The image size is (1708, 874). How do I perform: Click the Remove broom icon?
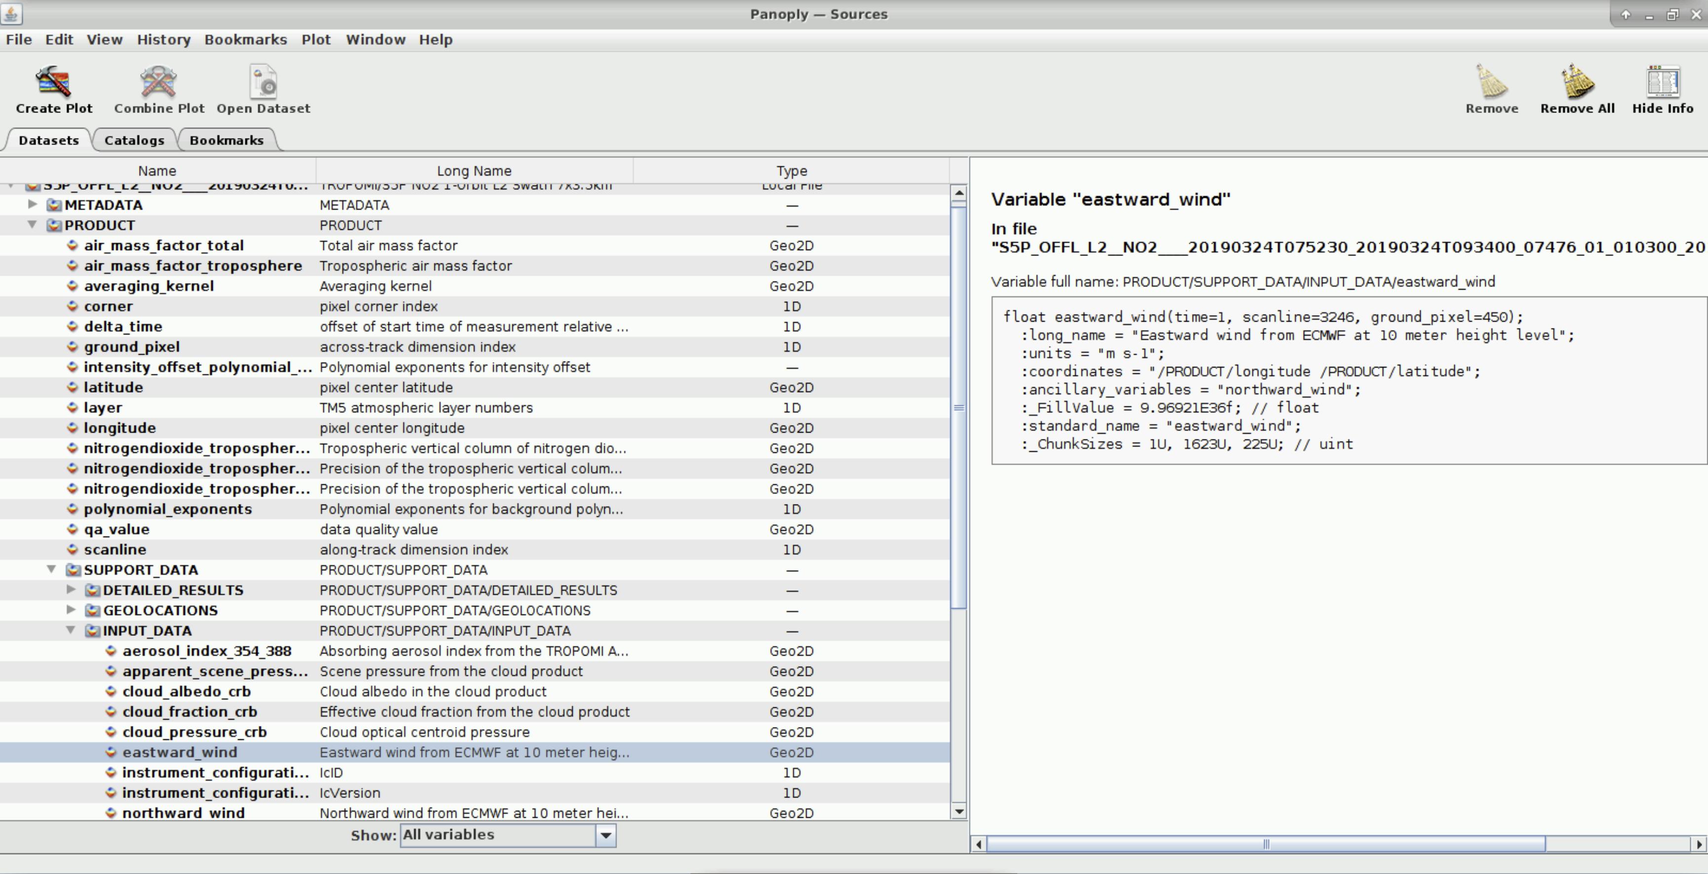(1491, 82)
